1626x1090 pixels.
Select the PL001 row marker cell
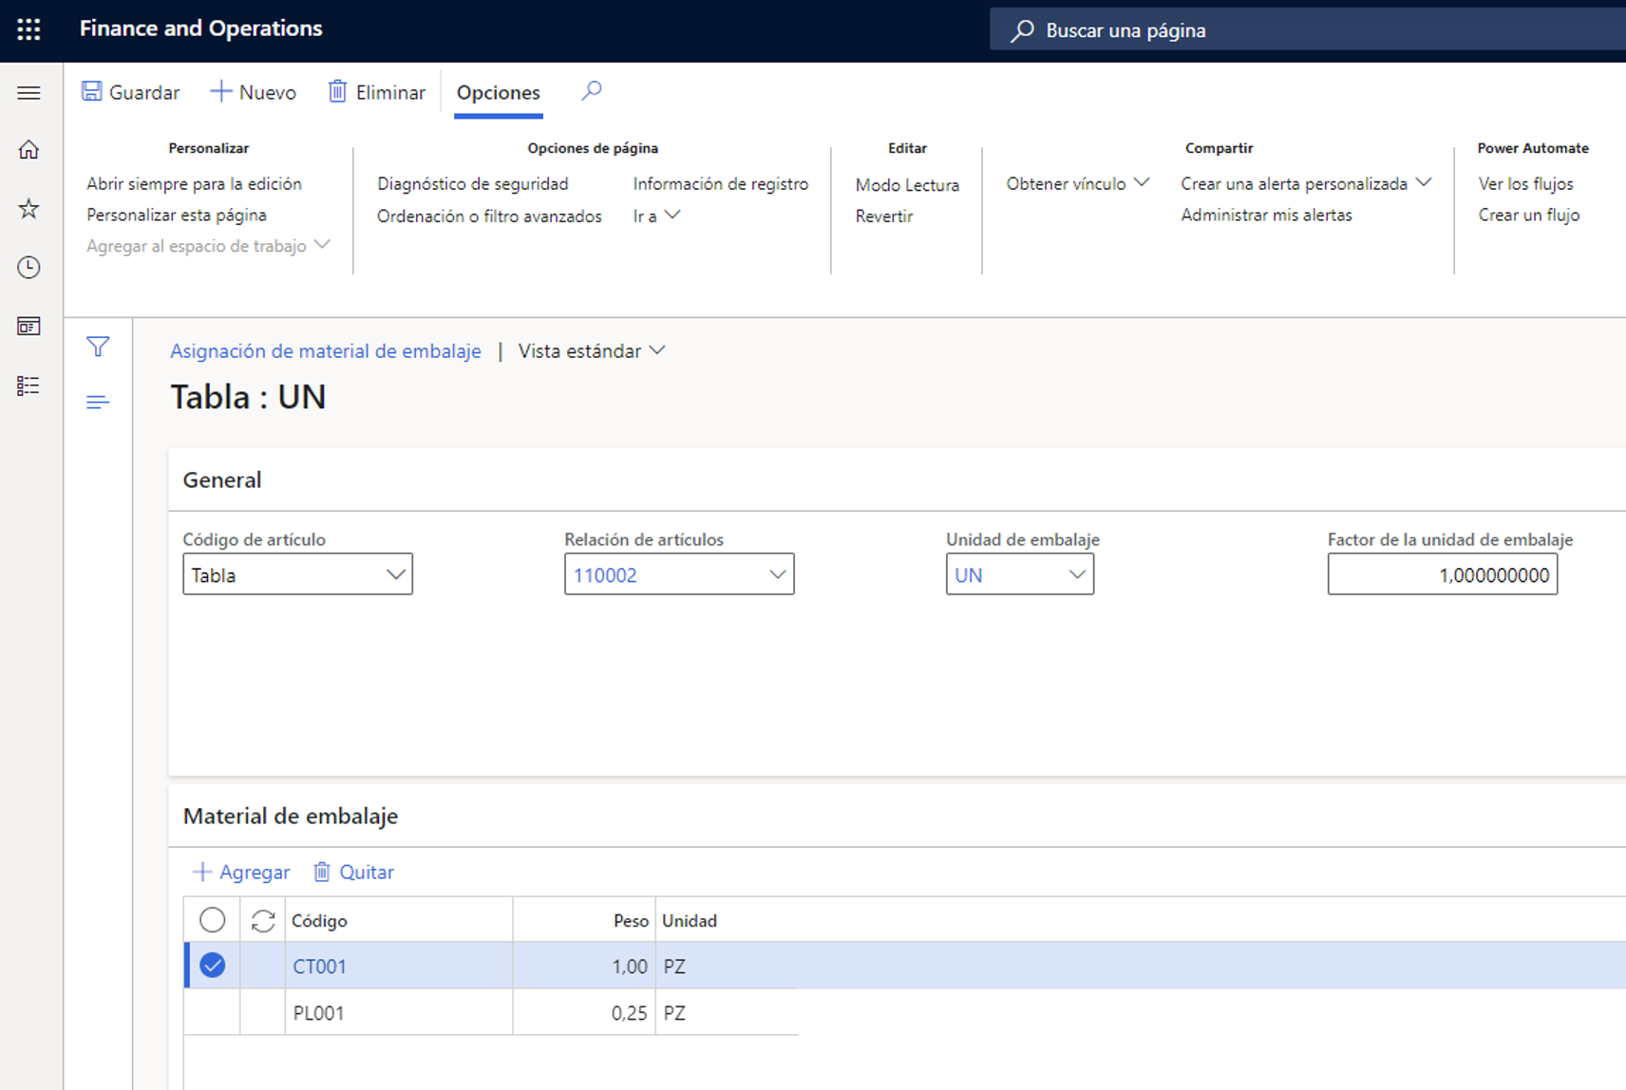point(213,1012)
